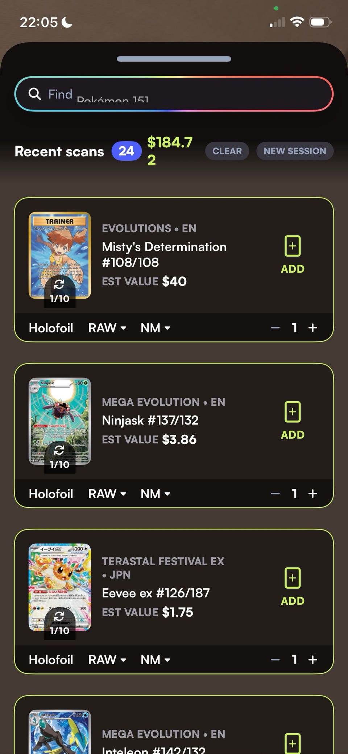Clear the recent scans list
This screenshot has height=754, width=348.
(227, 151)
